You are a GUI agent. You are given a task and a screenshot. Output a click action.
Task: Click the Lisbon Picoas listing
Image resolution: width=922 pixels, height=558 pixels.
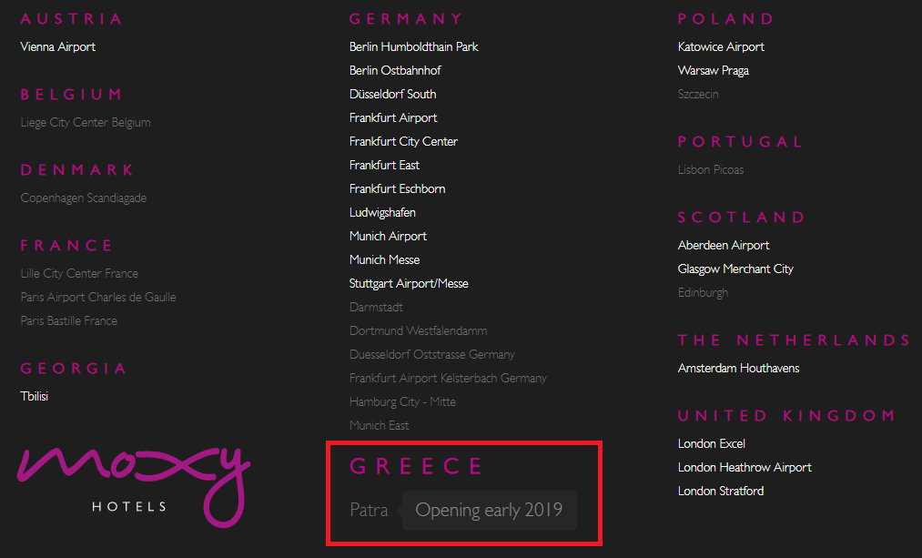click(711, 169)
